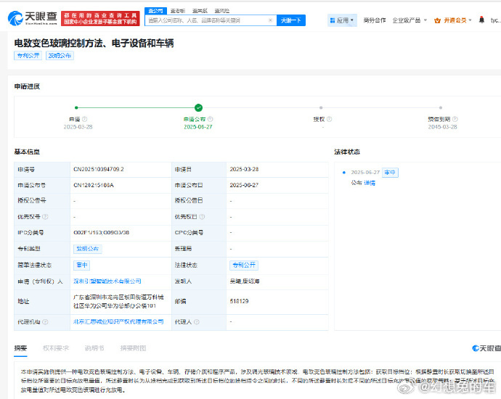Open the help icon next to 申请公布 step
Image resolution: width=501 pixels, height=399 pixels.
point(211,119)
